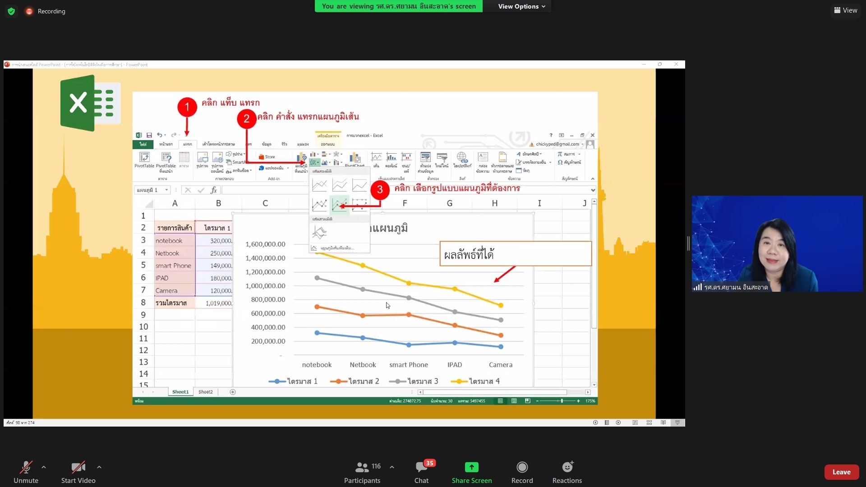Select the Sheet1 tab

pos(180,392)
